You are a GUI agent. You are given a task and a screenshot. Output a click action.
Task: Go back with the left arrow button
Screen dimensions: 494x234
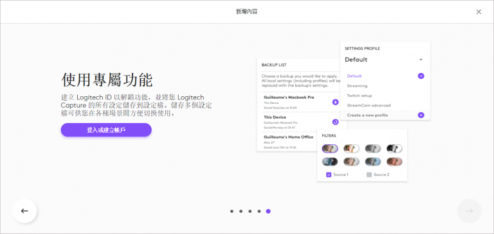(24, 211)
